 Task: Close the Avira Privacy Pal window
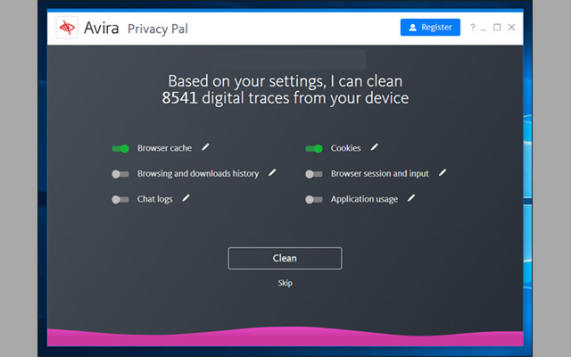(x=511, y=28)
